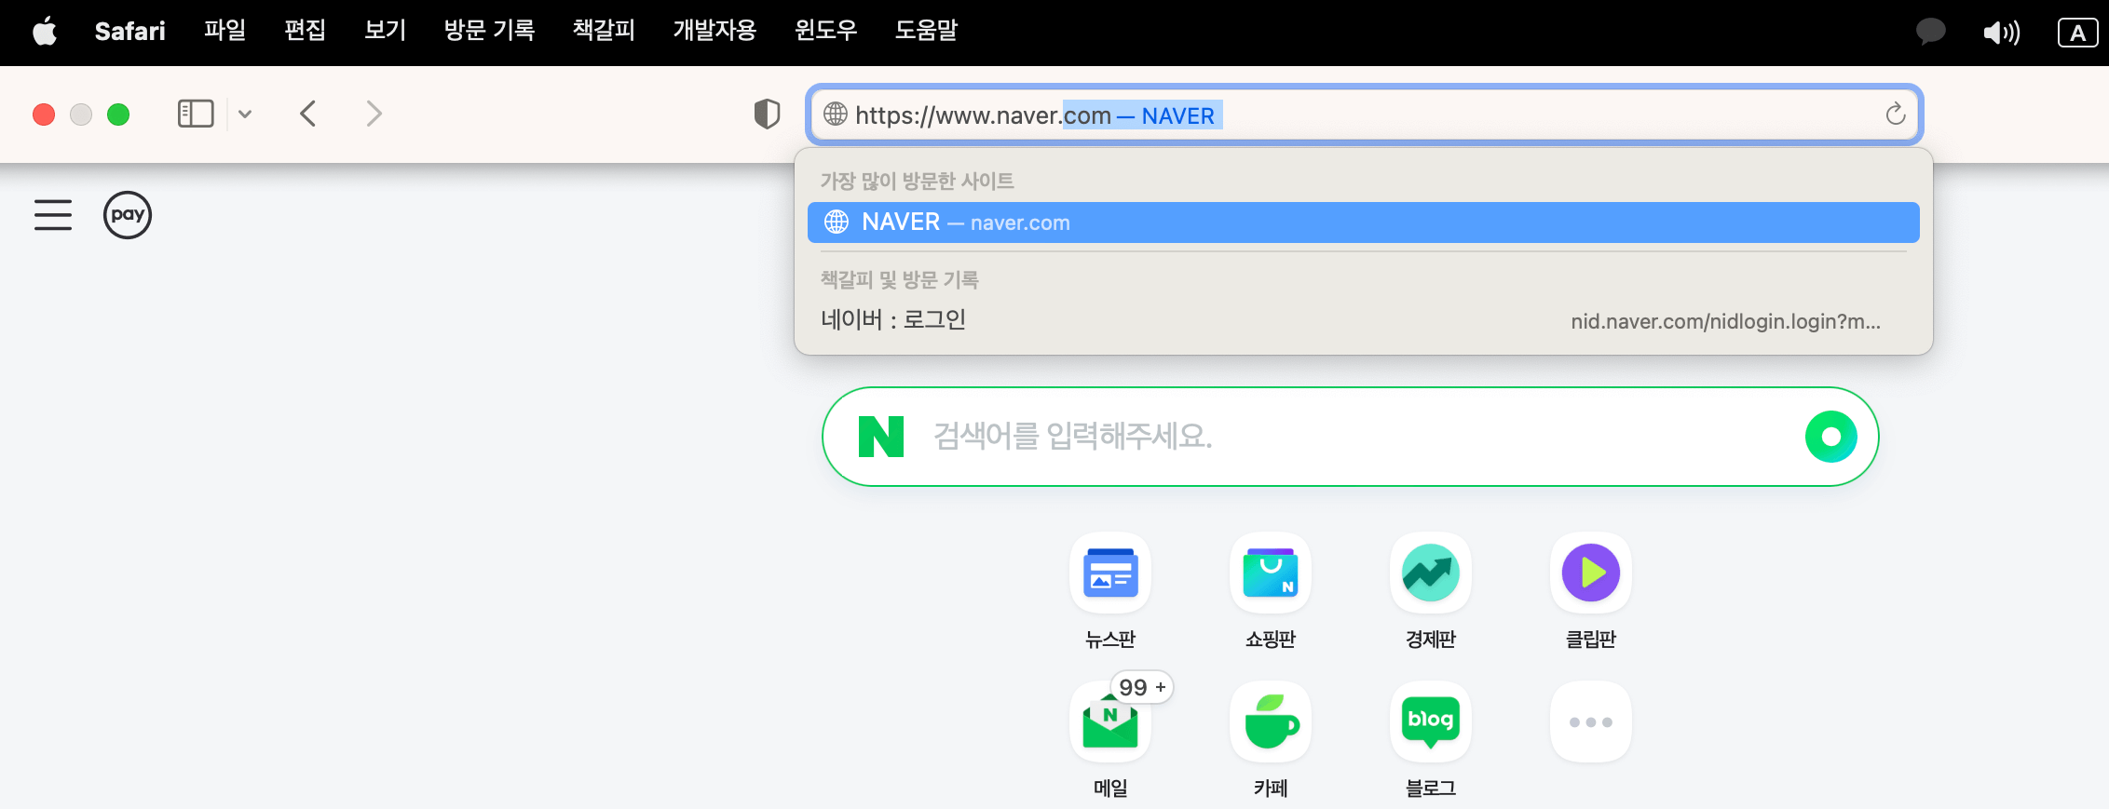Open the 개발자용 menu
This screenshot has height=809, width=2109.
pos(714,31)
